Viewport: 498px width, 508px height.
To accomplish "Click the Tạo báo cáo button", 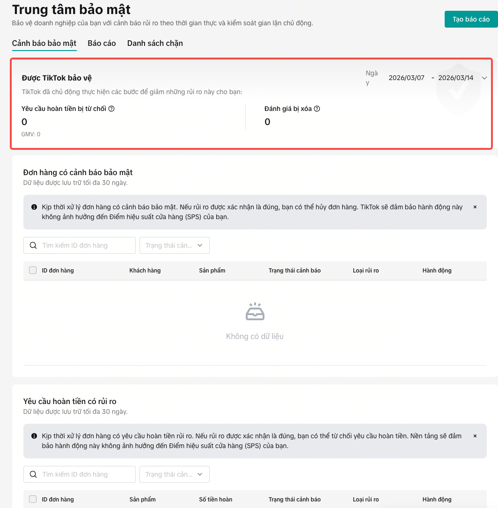I will (471, 19).
